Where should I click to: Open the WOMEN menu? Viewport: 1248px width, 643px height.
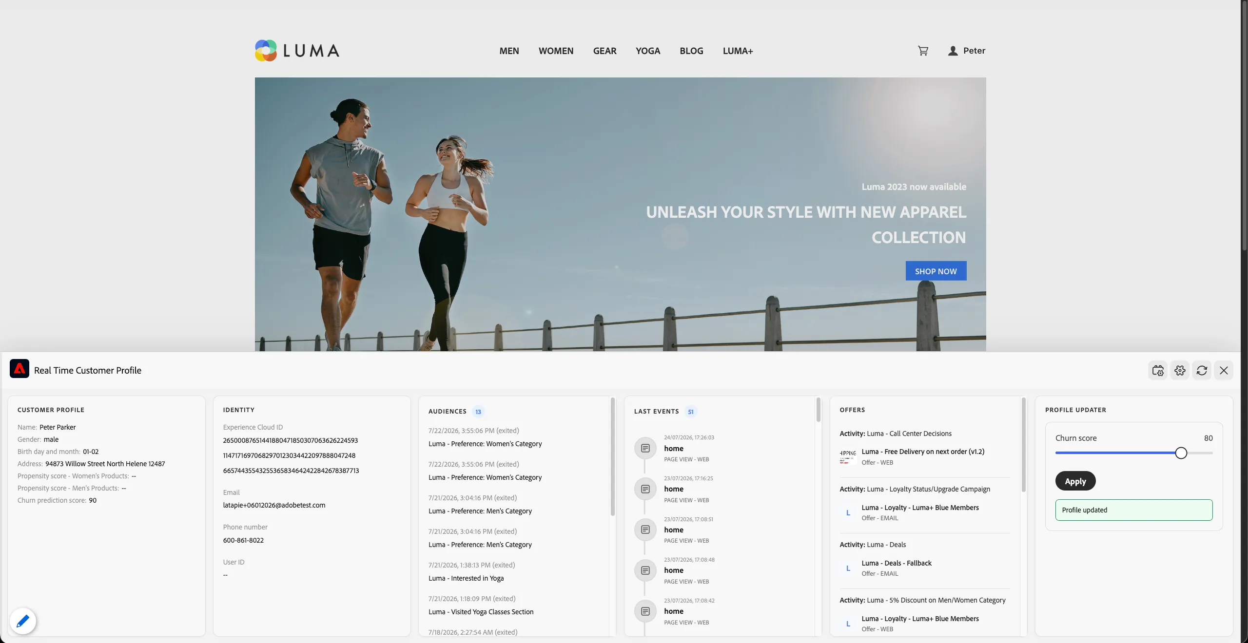point(556,51)
